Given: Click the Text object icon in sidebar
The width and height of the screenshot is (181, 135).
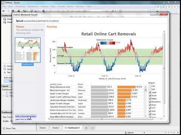Looking at the screenshot, I should tap(5, 72).
